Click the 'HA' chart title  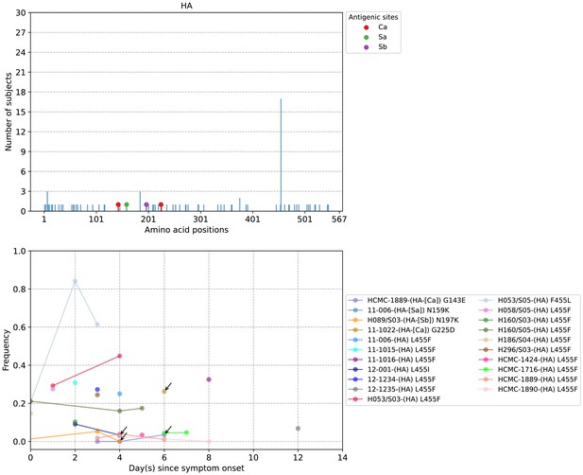point(186,6)
